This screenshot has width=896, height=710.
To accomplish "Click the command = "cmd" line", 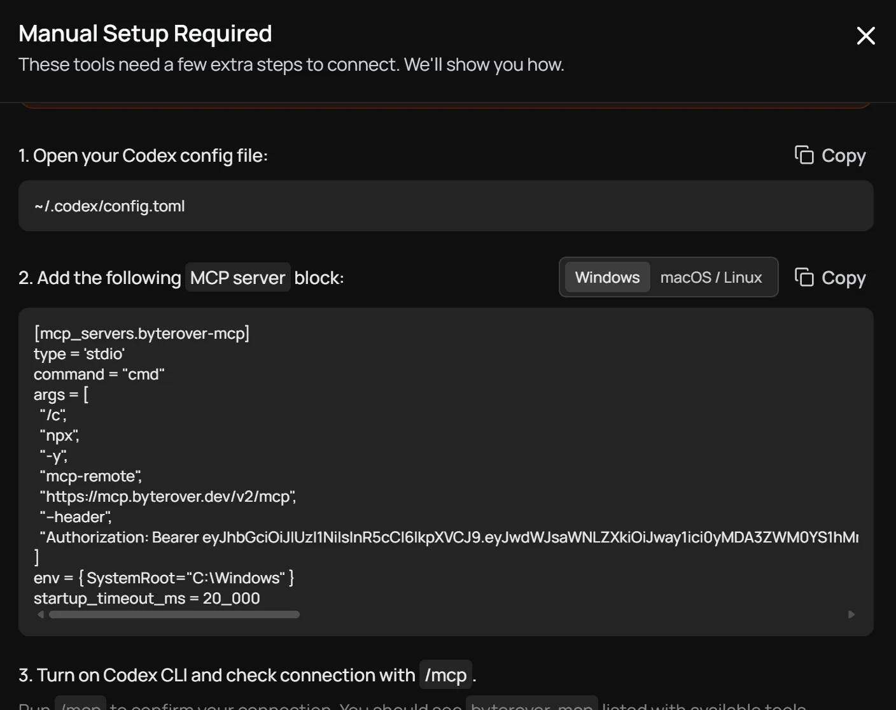I will click(x=99, y=374).
